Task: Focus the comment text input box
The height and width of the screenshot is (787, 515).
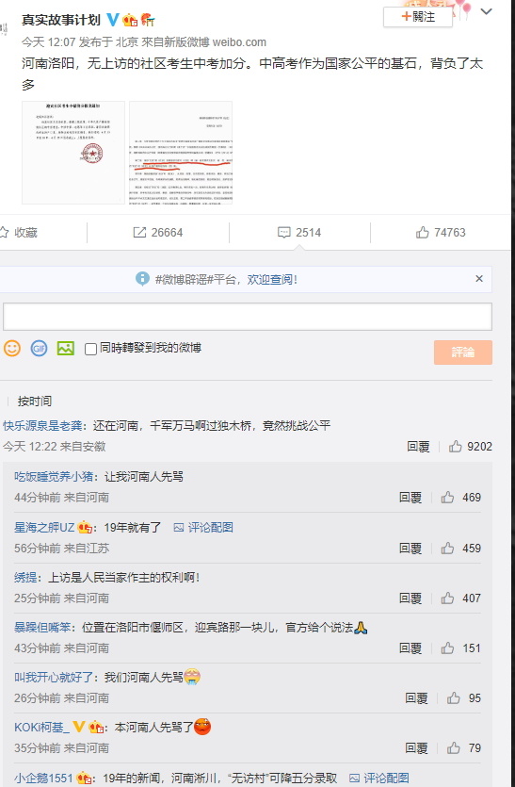Action: point(248,316)
